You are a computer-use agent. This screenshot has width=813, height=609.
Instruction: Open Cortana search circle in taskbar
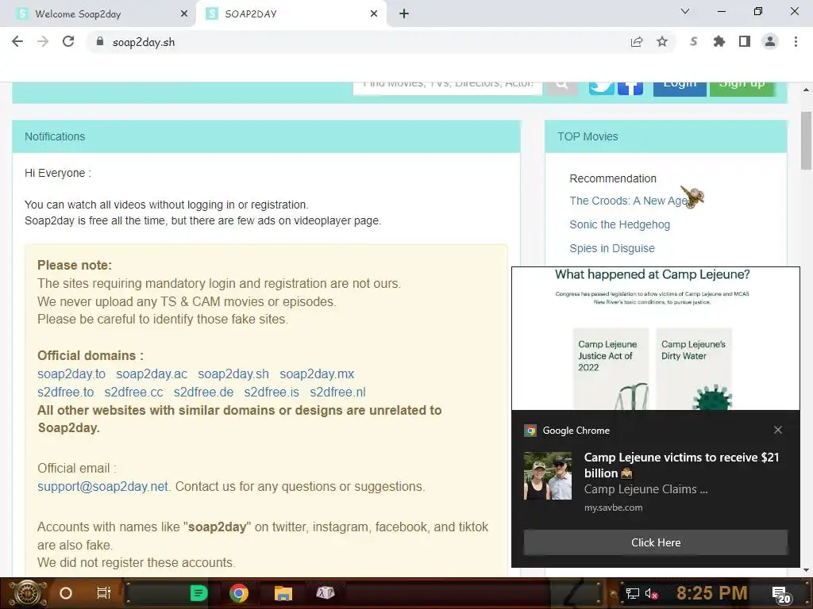pos(66,593)
